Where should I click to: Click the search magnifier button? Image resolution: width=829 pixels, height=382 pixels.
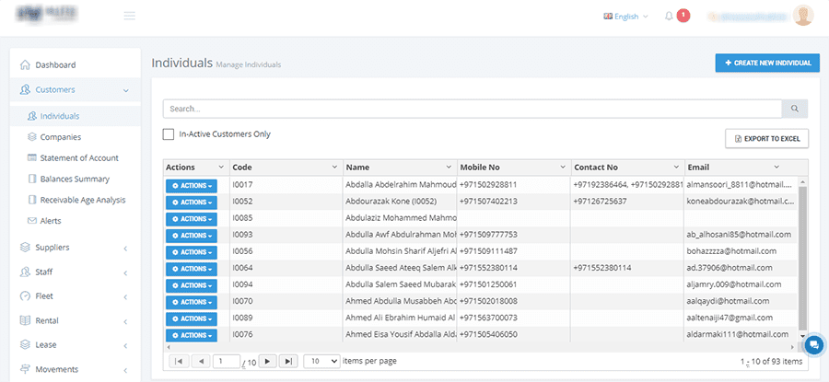click(x=795, y=109)
